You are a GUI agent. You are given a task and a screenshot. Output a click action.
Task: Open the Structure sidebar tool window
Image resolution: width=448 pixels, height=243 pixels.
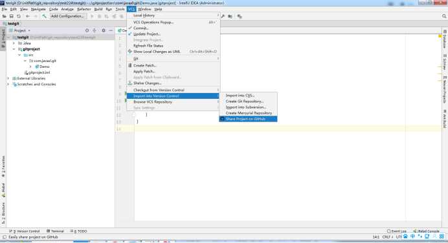pyautogui.click(x=3, y=213)
